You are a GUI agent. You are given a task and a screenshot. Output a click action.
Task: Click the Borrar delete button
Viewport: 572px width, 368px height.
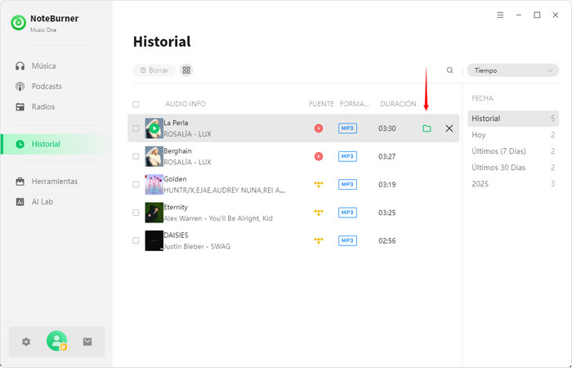click(x=154, y=70)
